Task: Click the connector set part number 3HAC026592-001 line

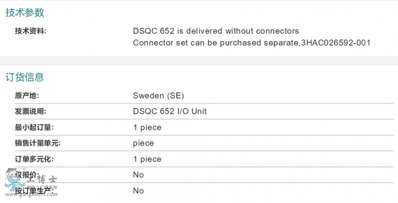Action: [251, 43]
